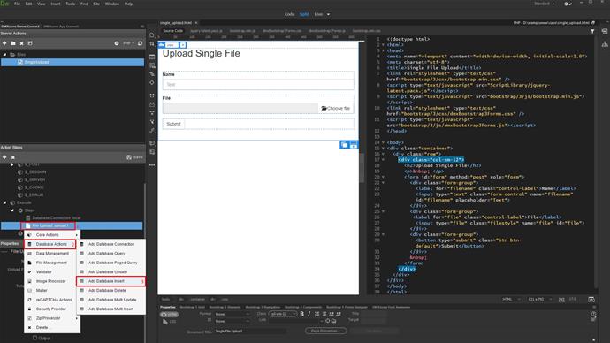The width and height of the screenshot is (610, 343).
Task: Click Add Database Paged Query
Action: coord(111,263)
